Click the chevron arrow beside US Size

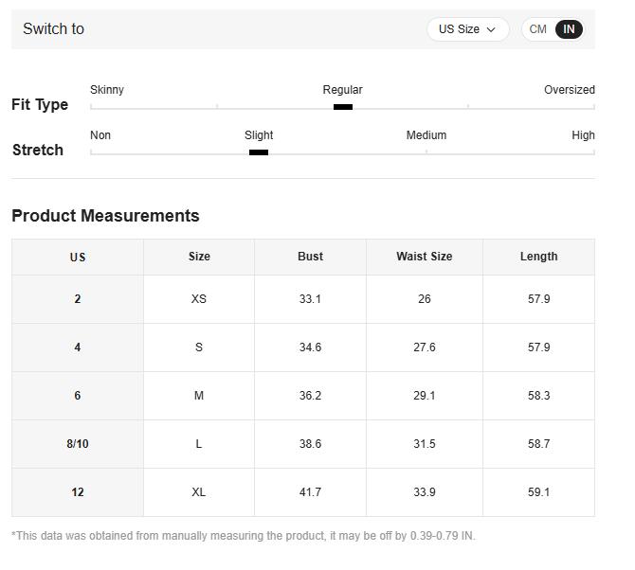(x=491, y=29)
